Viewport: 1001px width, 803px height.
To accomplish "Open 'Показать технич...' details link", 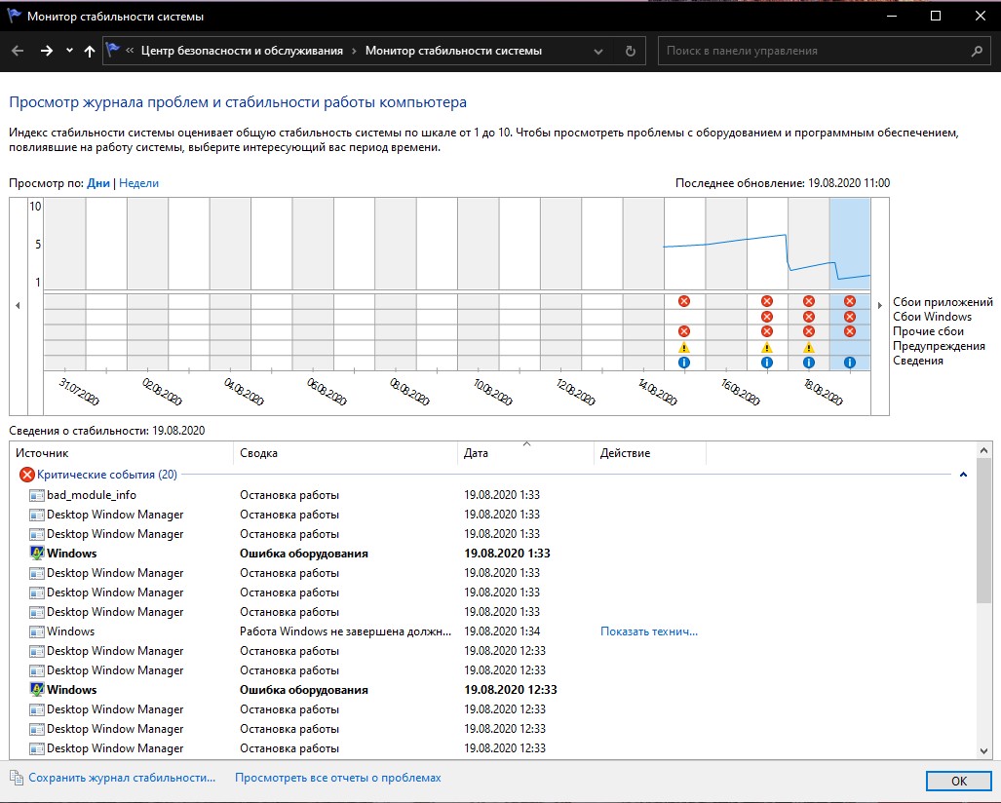I will tap(648, 631).
